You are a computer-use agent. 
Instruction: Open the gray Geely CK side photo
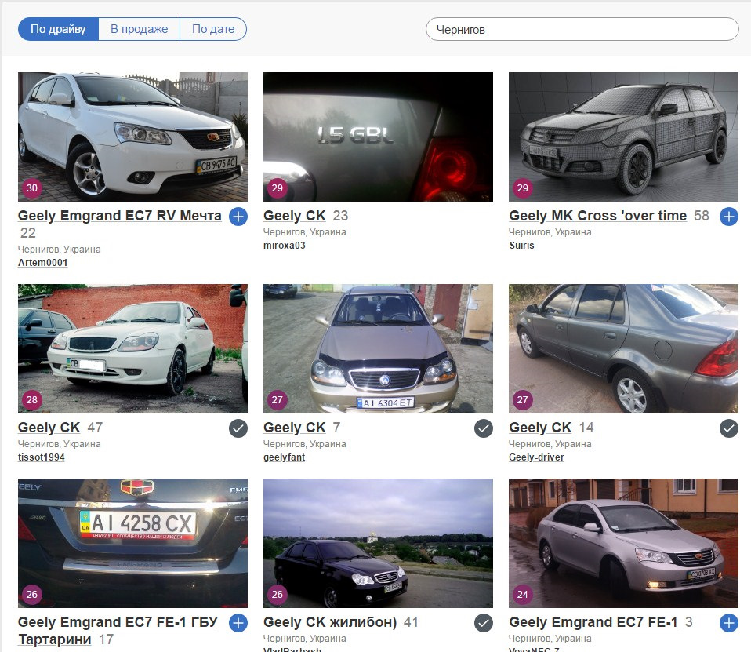[x=623, y=348]
